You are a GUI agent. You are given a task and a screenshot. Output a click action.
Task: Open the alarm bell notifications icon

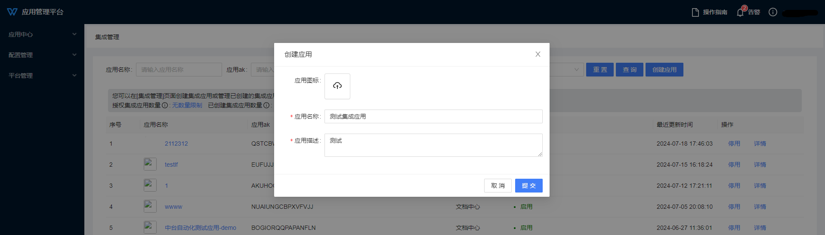point(740,12)
